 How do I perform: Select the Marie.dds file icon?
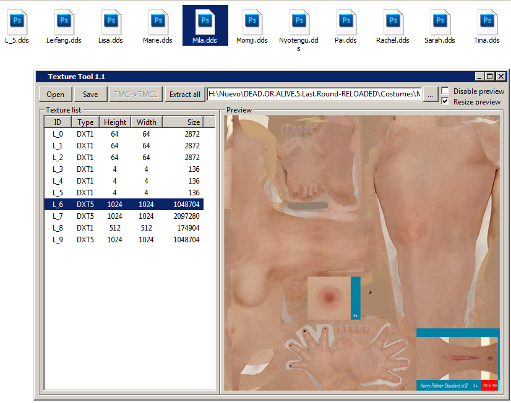tap(158, 22)
